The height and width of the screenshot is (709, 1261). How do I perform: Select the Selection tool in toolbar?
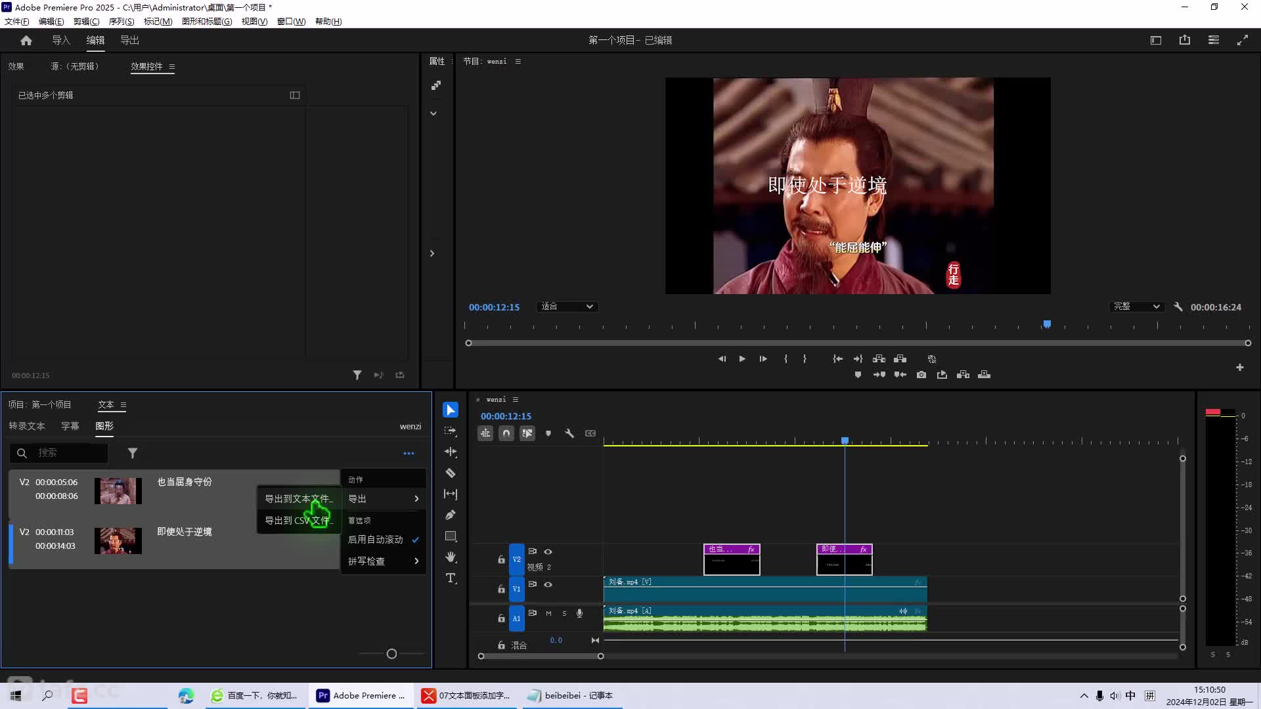pyautogui.click(x=451, y=410)
